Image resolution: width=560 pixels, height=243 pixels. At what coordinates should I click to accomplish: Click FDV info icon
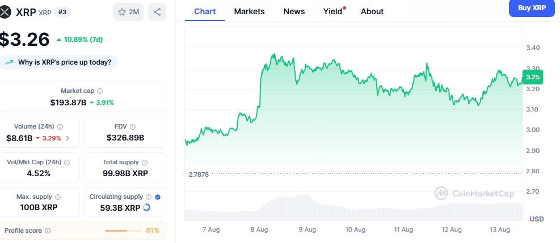133,127
